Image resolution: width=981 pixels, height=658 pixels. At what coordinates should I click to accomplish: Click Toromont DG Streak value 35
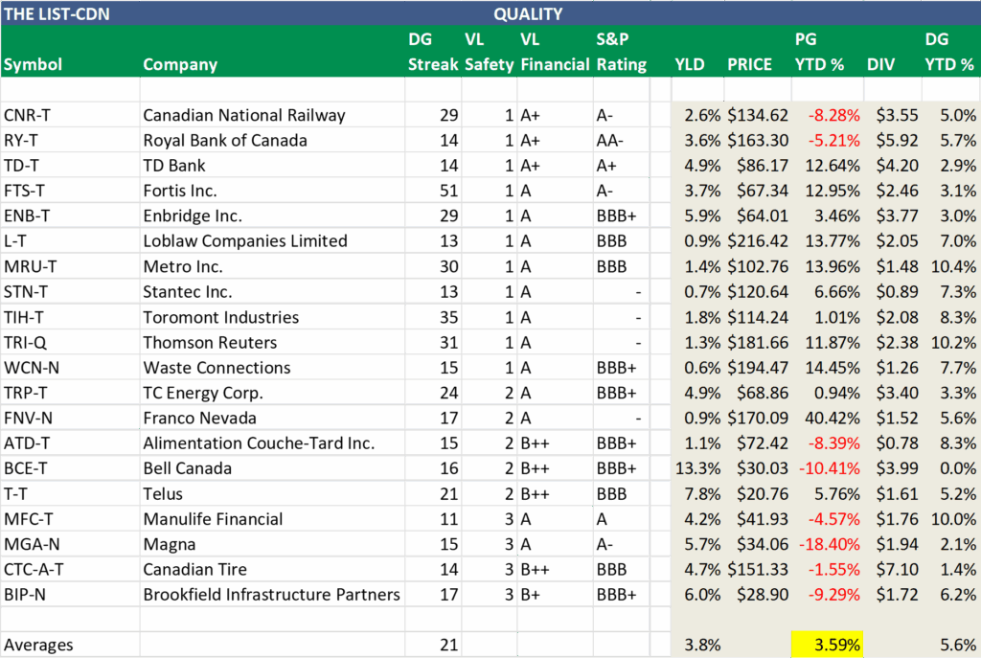click(x=433, y=317)
